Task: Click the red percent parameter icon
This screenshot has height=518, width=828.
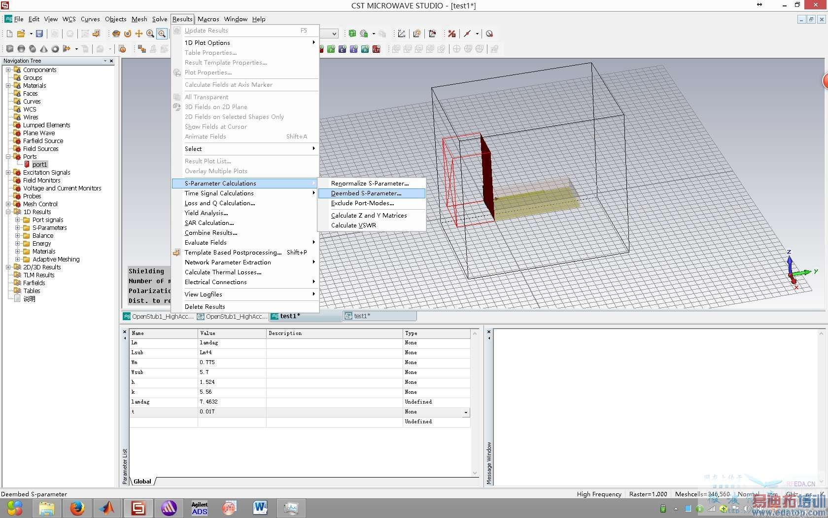Action: coord(451,34)
